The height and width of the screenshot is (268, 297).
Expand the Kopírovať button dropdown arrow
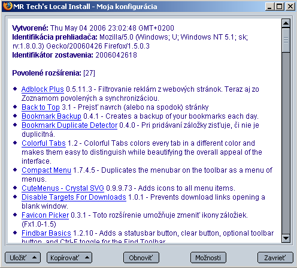pyautogui.click(x=87, y=257)
